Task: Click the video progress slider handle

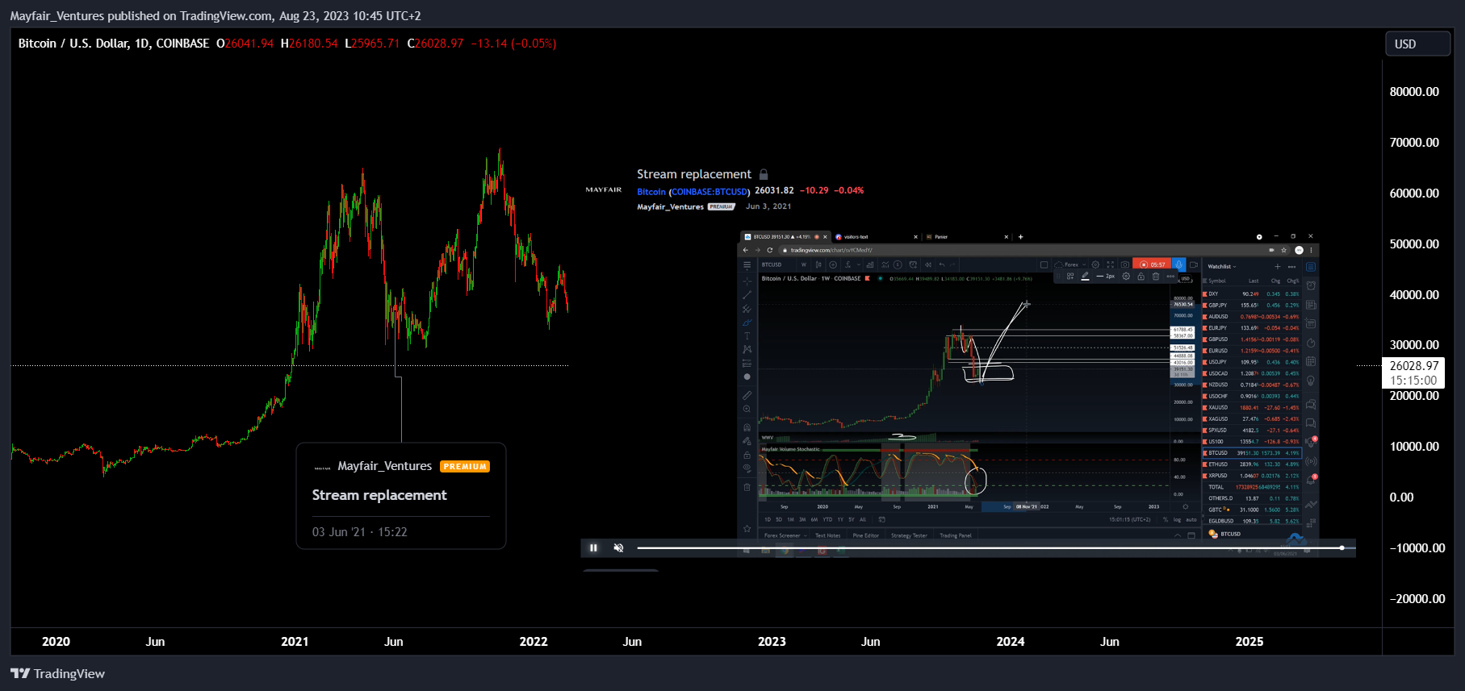Action: 1342,547
